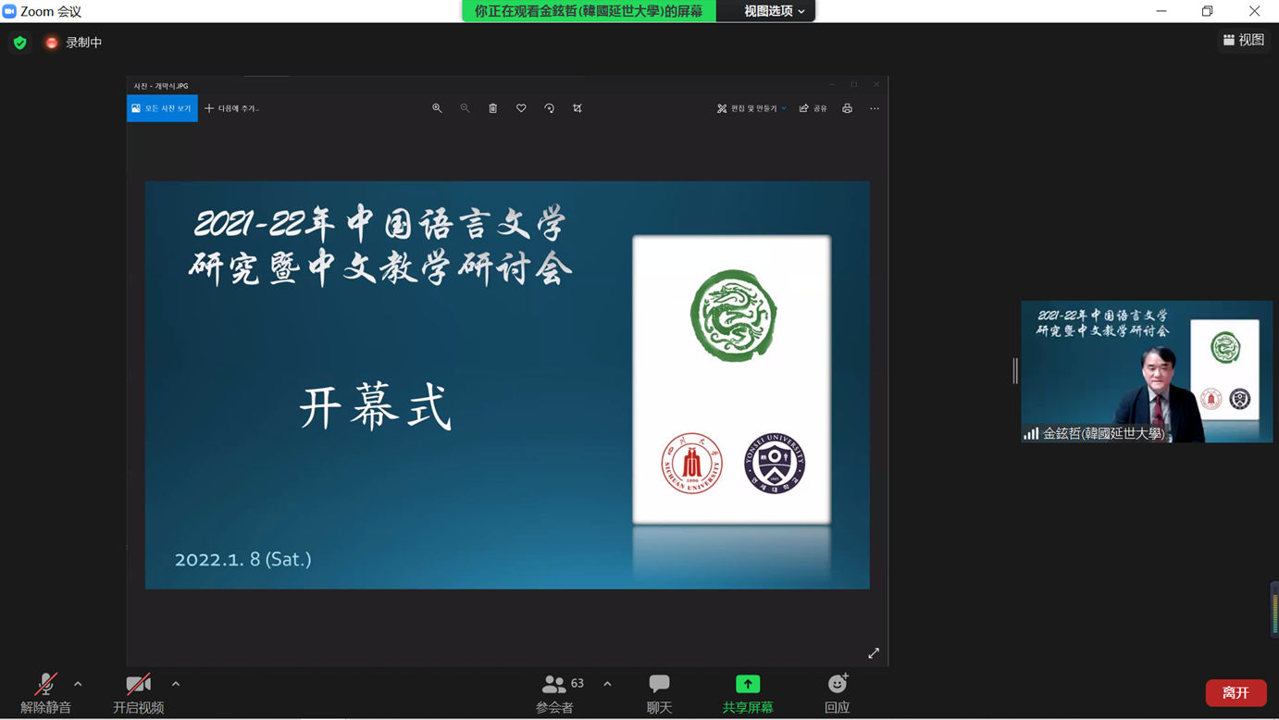Viewport: 1279px width, 720px height.
Task: Click 金鉉哲's video thumbnail
Action: [x=1146, y=370]
